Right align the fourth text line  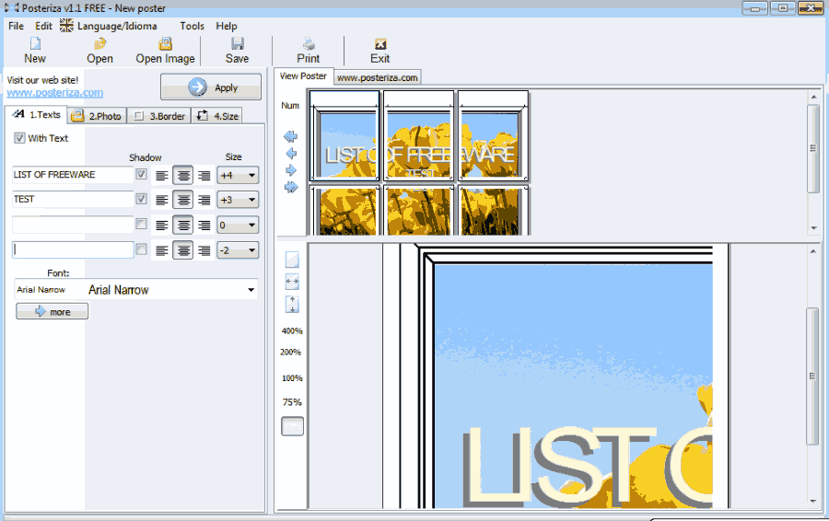coord(204,250)
